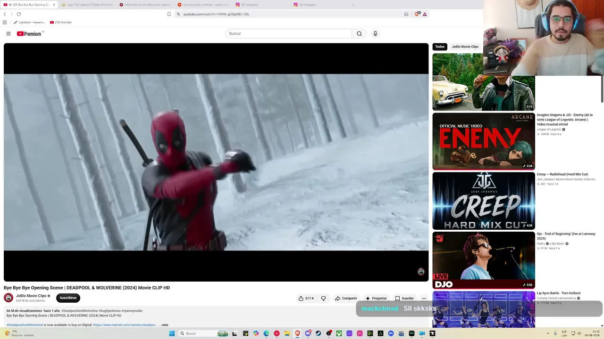Go back in the browser
This screenshot has height=339, width=604.
coord(5,14)
